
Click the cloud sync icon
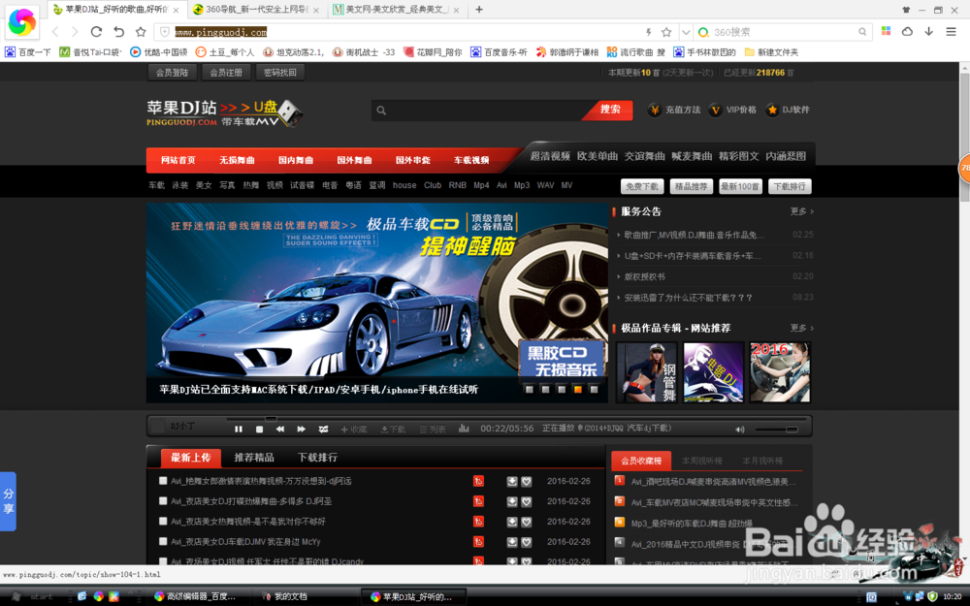(x=907, y=32)
